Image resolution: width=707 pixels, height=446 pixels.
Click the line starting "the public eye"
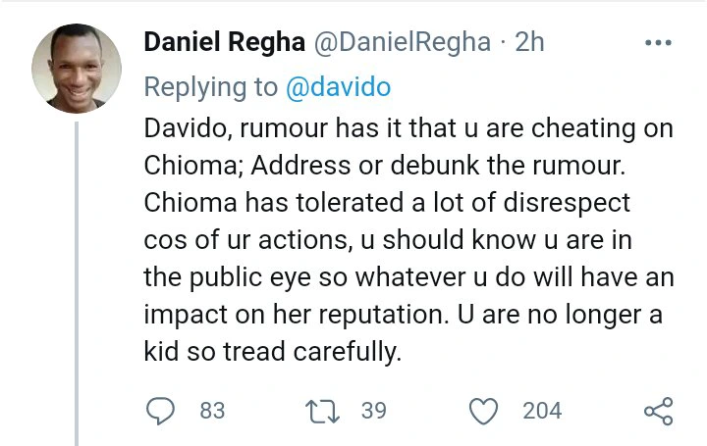(x=408, y=277)
